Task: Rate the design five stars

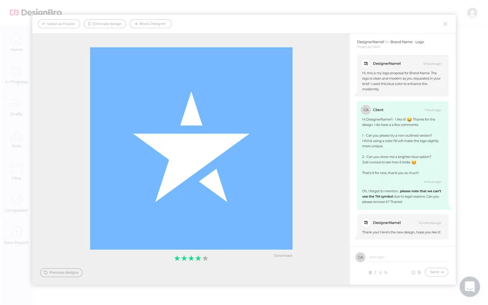Action: pyautogui.click(x=205, y=258)
